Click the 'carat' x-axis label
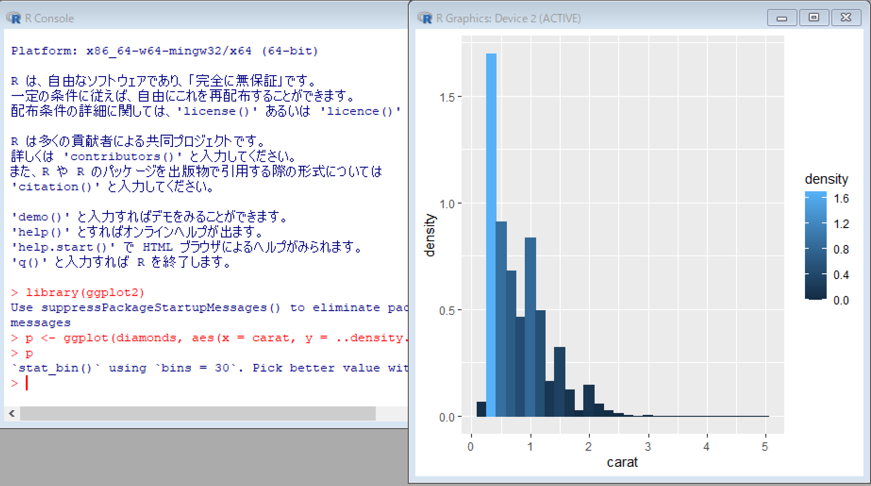This screenshot has height=486, width=871. (622, 462)
